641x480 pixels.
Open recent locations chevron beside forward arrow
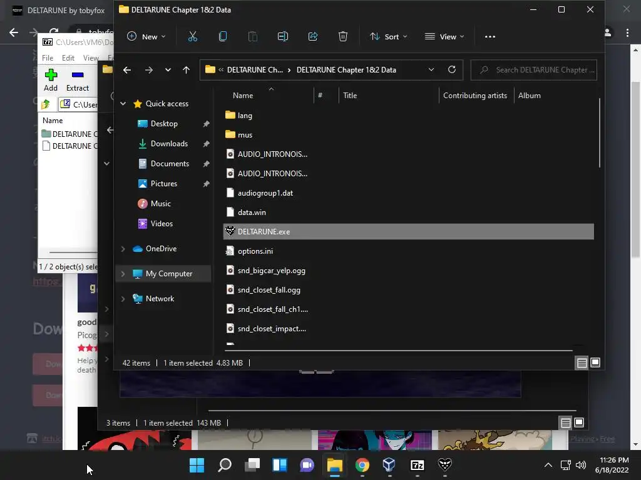pos(168,70)
